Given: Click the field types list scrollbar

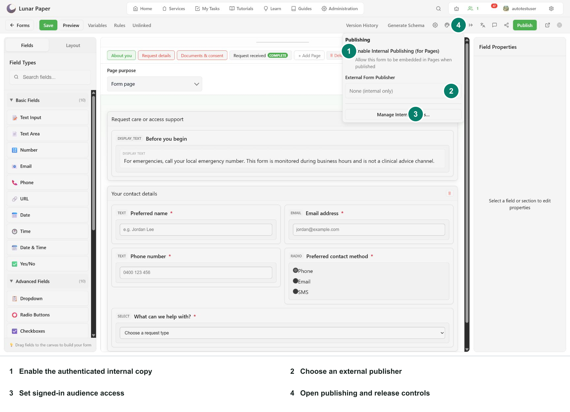Looking at the screenshot, I should (93, 163).
